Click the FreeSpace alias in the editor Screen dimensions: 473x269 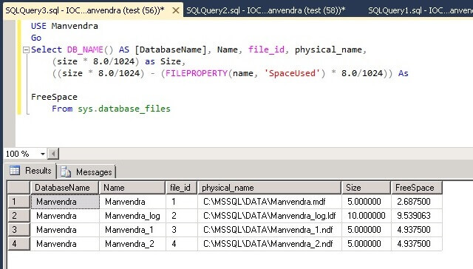54,97
